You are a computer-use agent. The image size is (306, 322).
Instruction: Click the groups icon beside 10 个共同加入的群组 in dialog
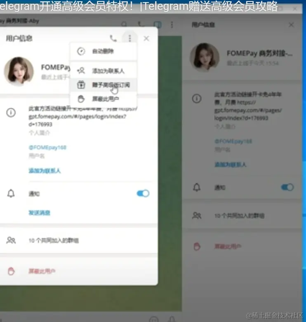11,240
